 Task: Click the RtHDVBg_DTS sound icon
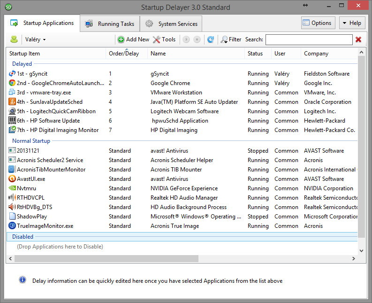pos(12,207)
